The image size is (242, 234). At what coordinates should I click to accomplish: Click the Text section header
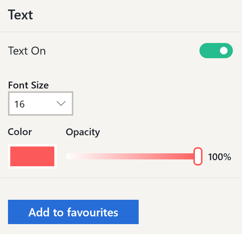(21, 15)
